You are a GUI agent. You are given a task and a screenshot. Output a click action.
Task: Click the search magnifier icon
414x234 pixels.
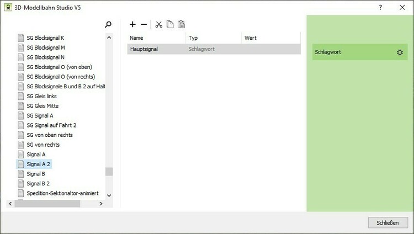108,25
